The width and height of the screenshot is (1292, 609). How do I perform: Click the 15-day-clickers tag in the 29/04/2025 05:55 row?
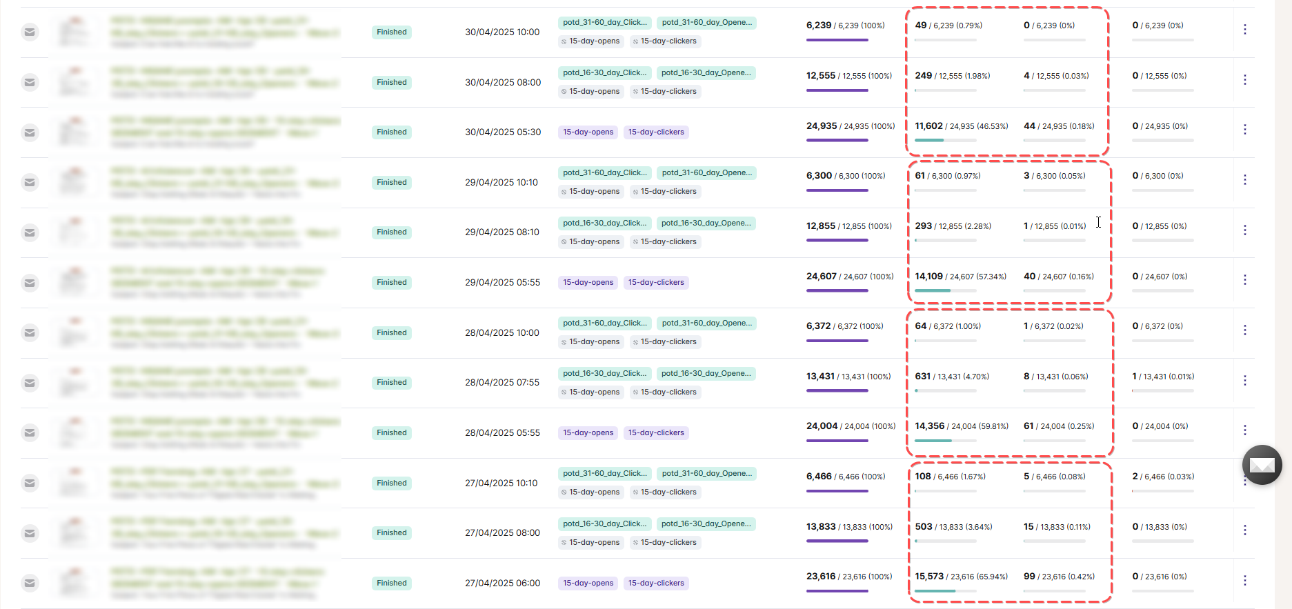click(656, 282)
